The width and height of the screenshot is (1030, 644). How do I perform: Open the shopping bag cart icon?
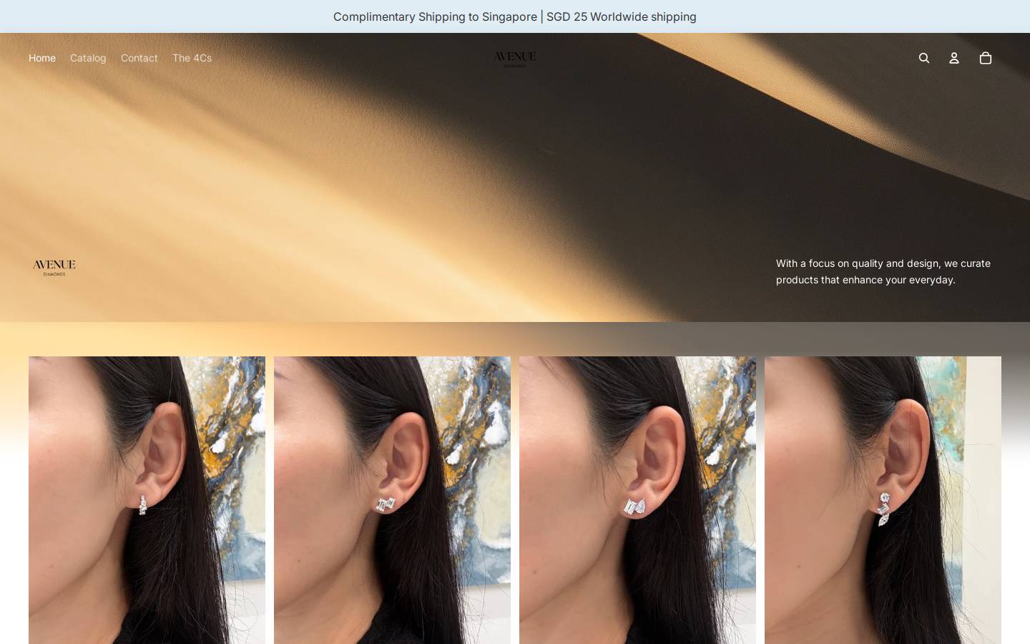(986, 58)
